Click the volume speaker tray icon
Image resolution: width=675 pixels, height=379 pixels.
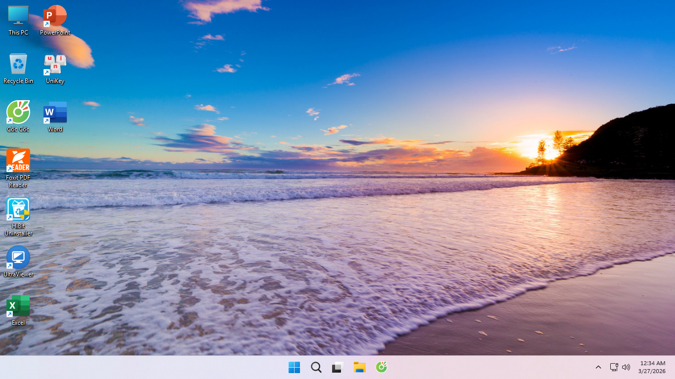(626, 367)
